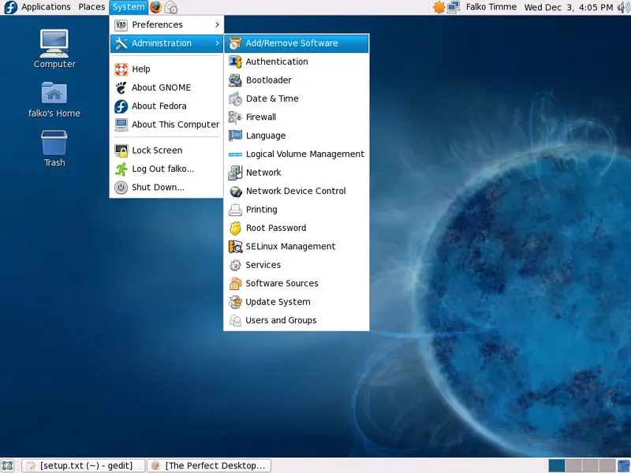Open Help from the System menu
The image size is (631, 473).
tap(166, 69)
